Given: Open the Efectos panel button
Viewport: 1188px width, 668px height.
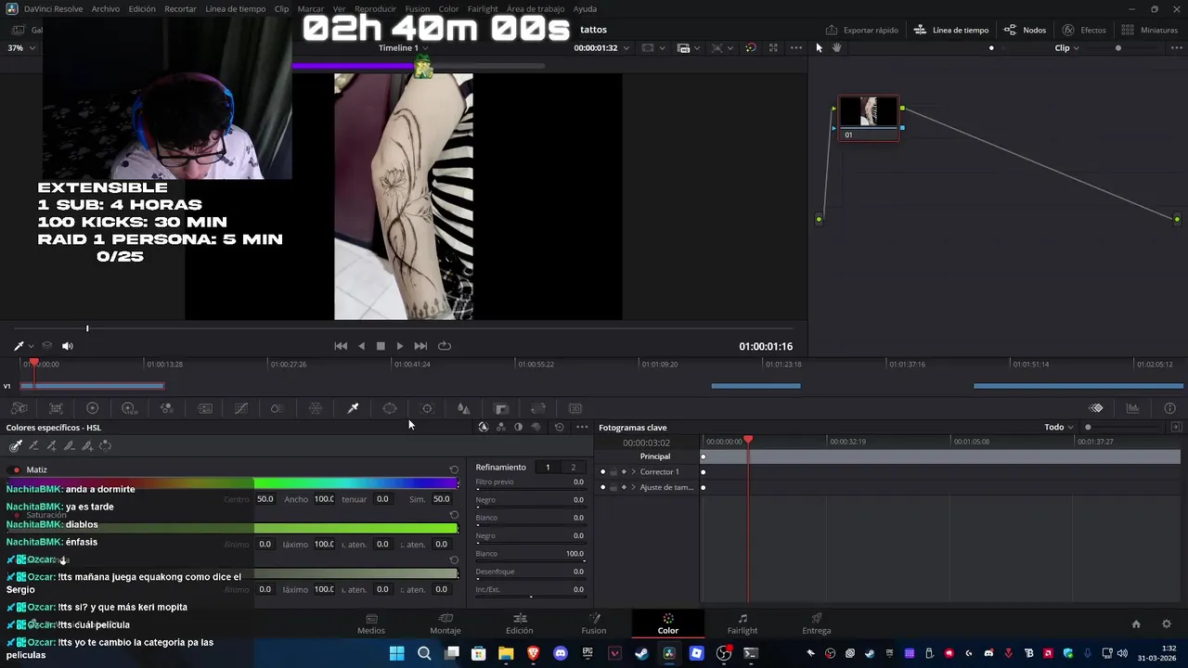Looking at the screenshot, I should click(x=1084, y=30).
